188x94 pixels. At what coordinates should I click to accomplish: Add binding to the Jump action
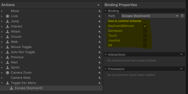pos(99,21)
